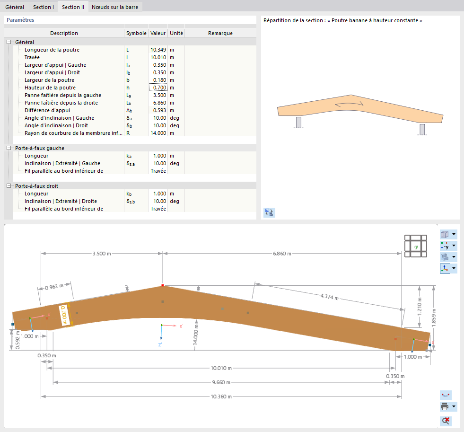Click the solid model render style icon

445,257
